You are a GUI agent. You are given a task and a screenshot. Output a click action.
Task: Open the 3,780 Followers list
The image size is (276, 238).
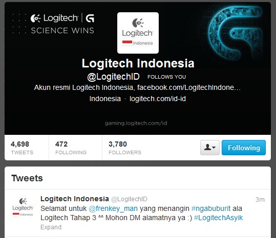[x=125, y=148]
